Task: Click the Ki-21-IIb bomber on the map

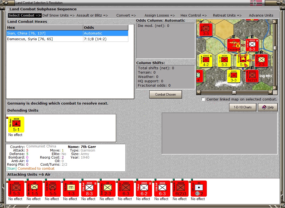Action: click(x=234, y=45)
